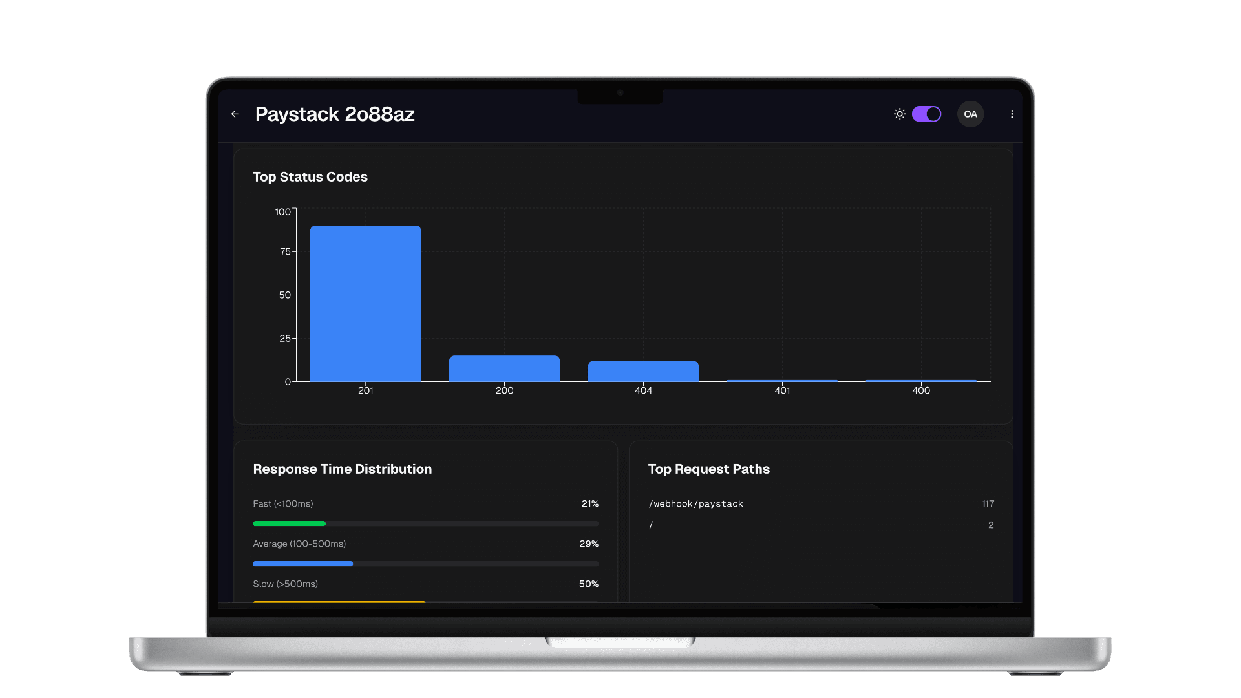The image size is (1241, 698).
Task: Click the Fast (<100ms) green progress bar
Action: point(289,523)
